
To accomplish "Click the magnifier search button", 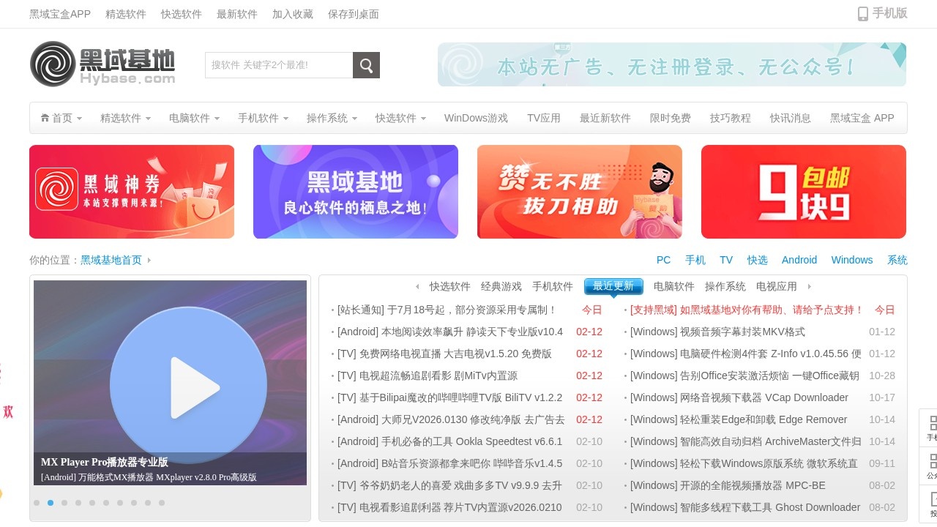I will 366,65.
